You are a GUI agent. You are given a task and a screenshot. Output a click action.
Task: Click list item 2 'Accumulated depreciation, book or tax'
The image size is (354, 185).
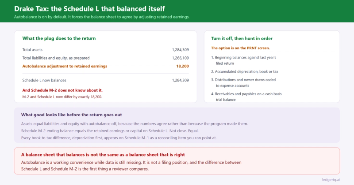click(x=245, y=72)
